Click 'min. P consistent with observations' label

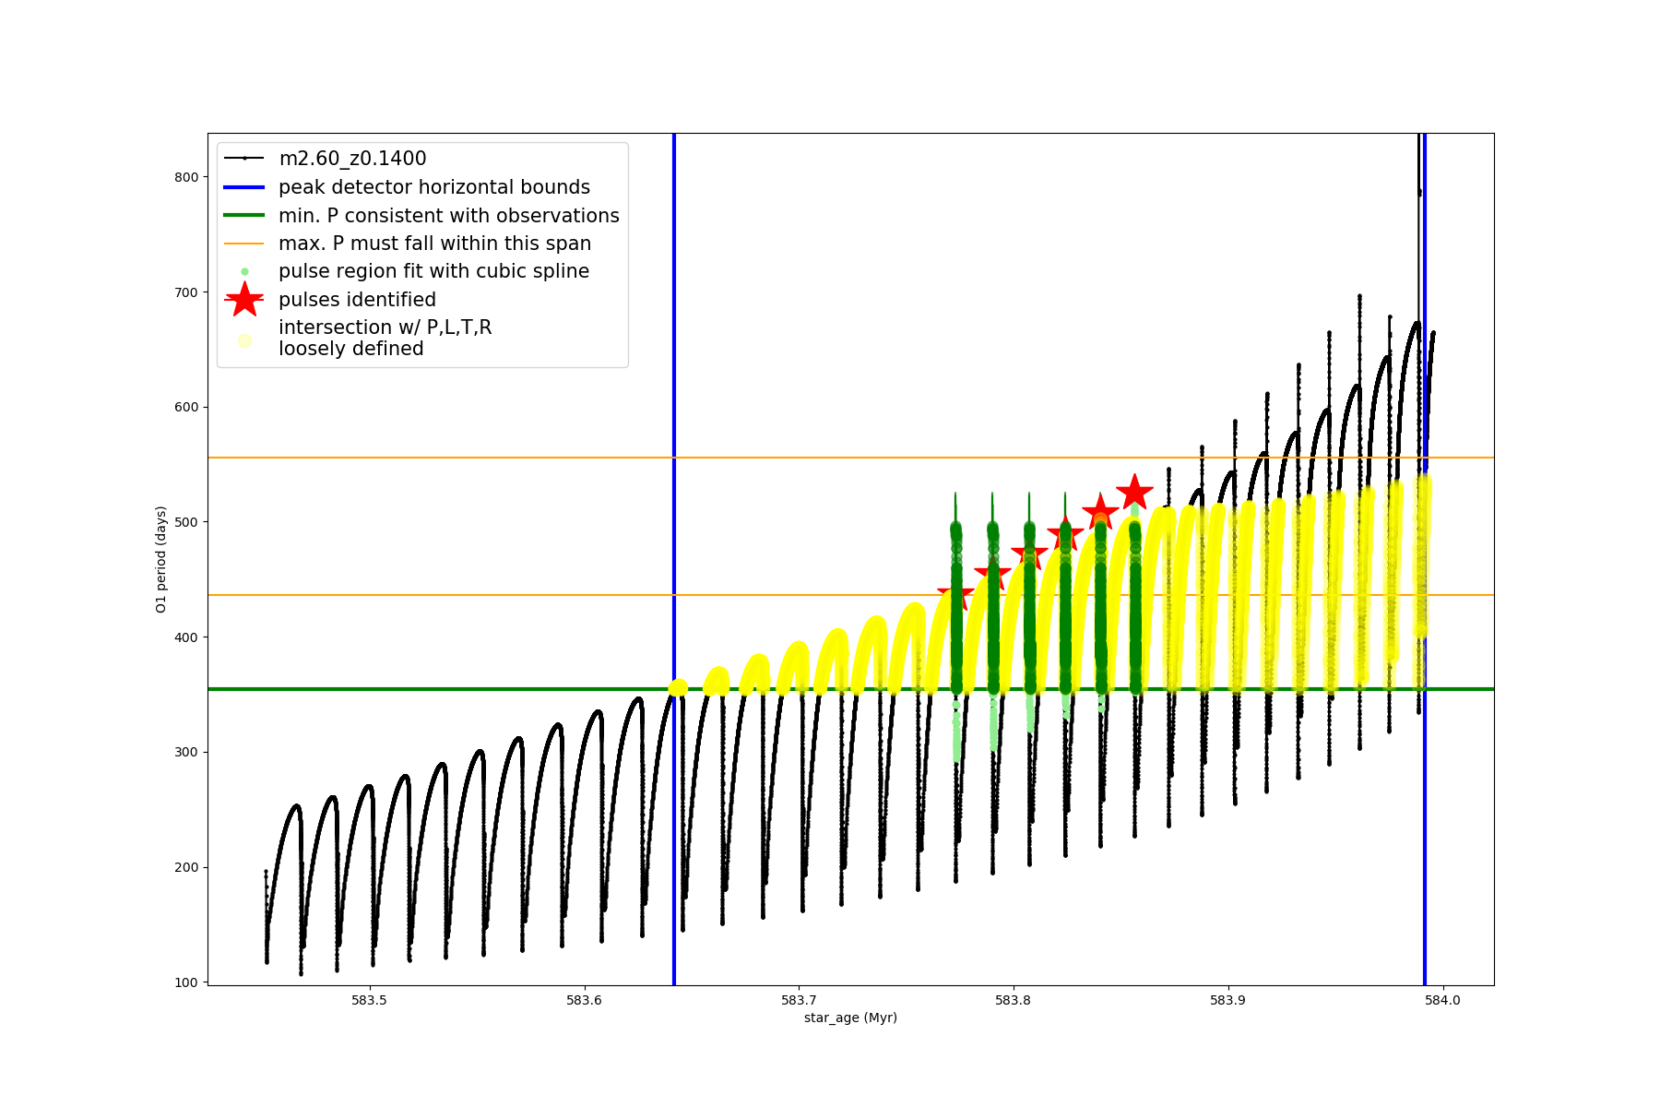point(448,216)
